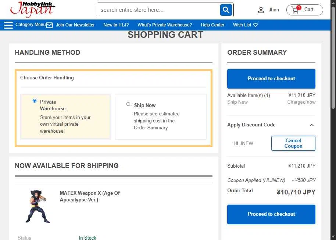Select the Private Warehouse radio button

[x=35, y=101]
